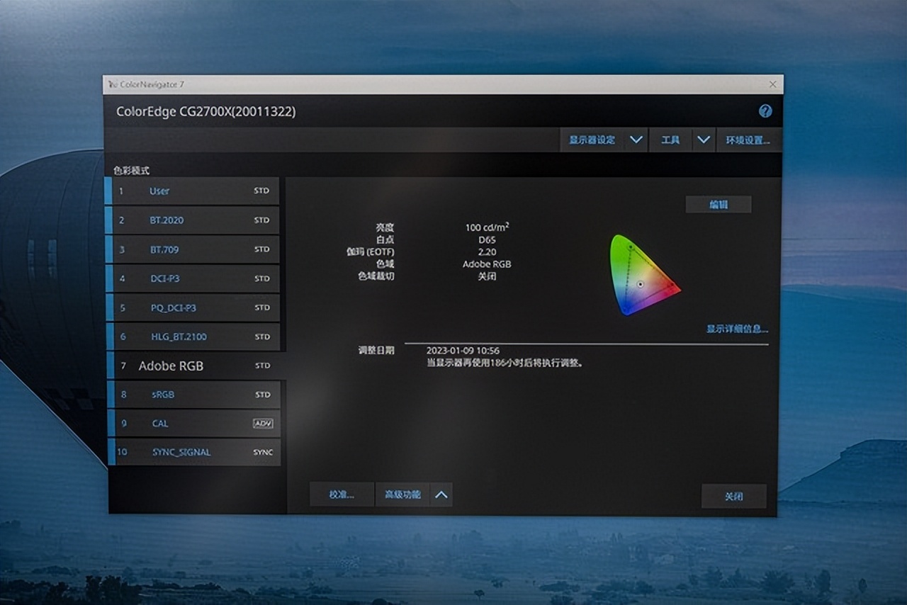This screenshot has height=605, width=907.
Task: Click the 关闭 button at bottom right
Action: pos(734,496)
